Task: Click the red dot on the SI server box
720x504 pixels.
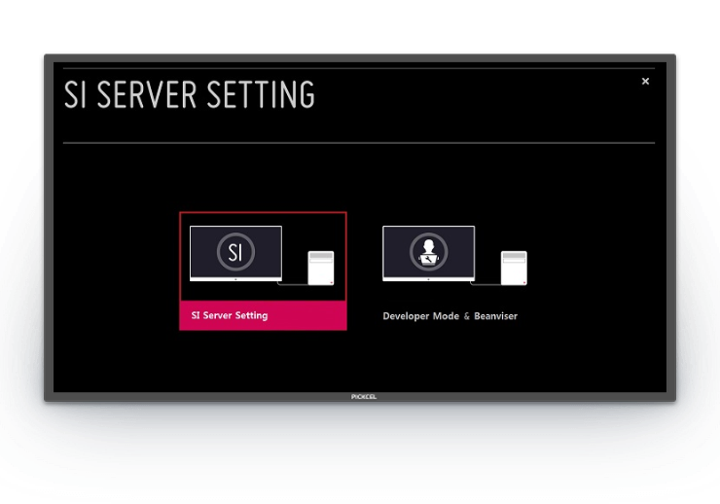Action: 330,281
